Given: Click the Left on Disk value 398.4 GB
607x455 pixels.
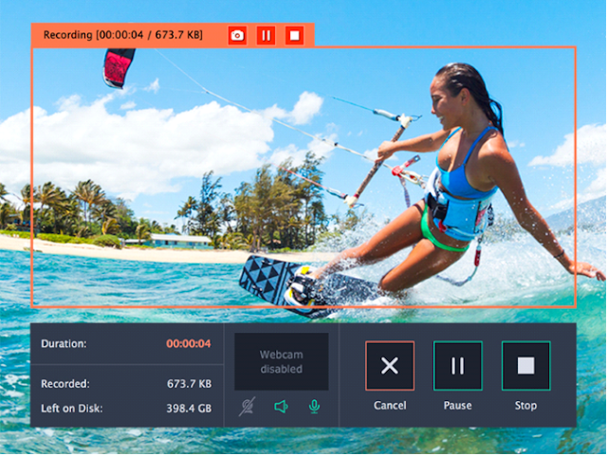Looking at the screenshot, I should [x=189, y=409].
